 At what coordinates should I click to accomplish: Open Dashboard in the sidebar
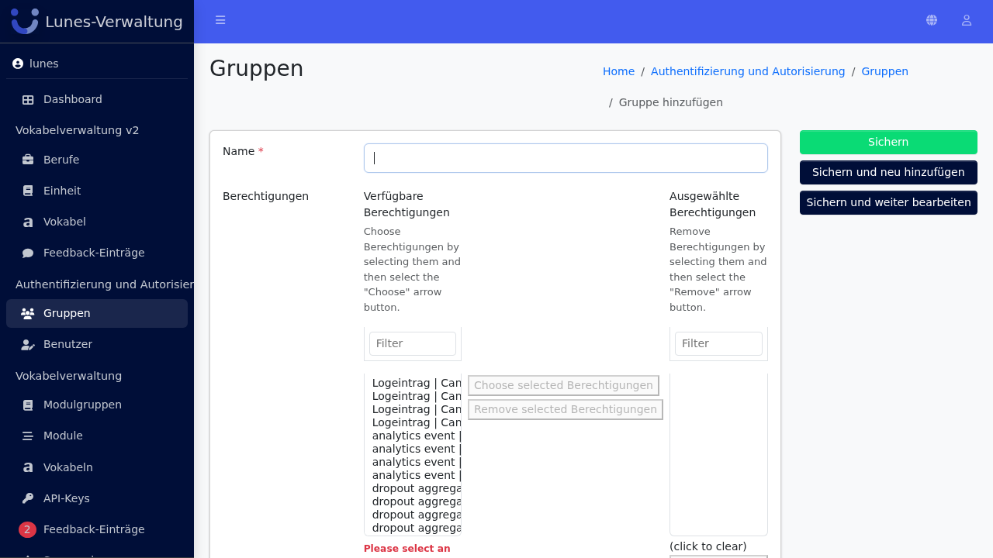(x=97, y=99)
